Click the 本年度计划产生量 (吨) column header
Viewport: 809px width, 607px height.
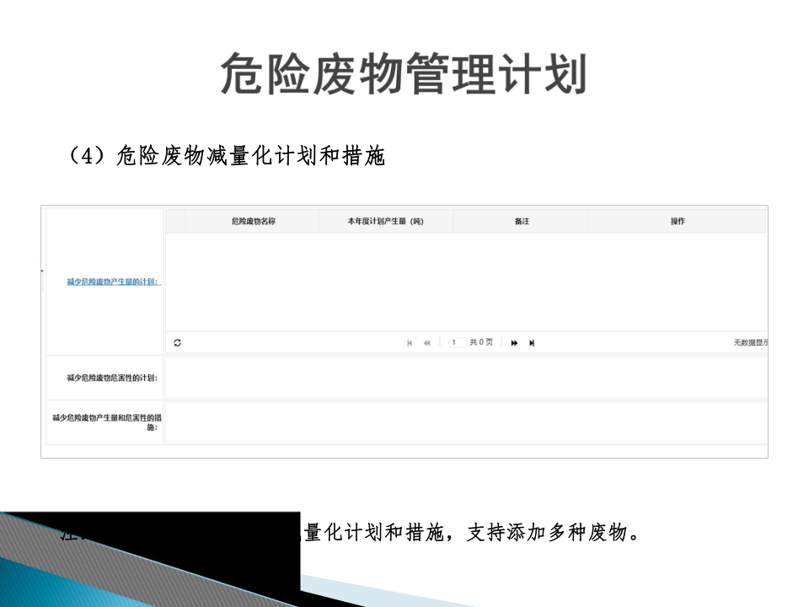coord(386,222)
